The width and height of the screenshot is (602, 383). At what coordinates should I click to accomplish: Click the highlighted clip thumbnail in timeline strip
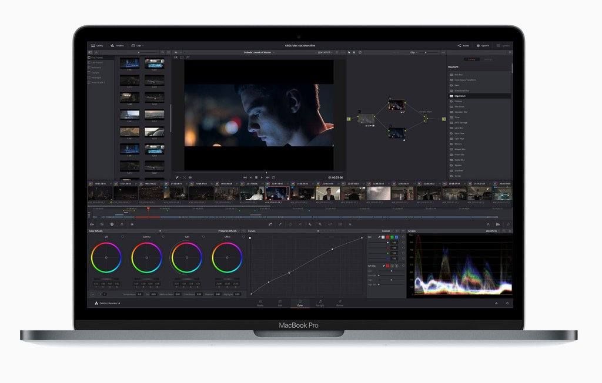click(x=277, y=193)
